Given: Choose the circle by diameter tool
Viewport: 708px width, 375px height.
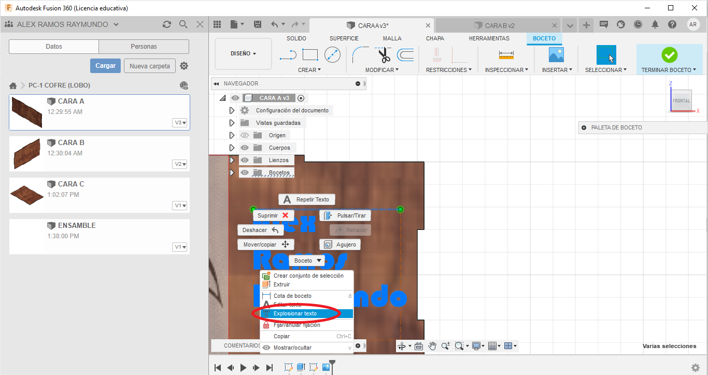Looking at the screenshot, I should point(332,54).
